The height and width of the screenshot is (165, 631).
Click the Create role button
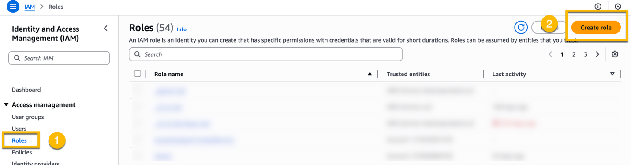[596, 28]
